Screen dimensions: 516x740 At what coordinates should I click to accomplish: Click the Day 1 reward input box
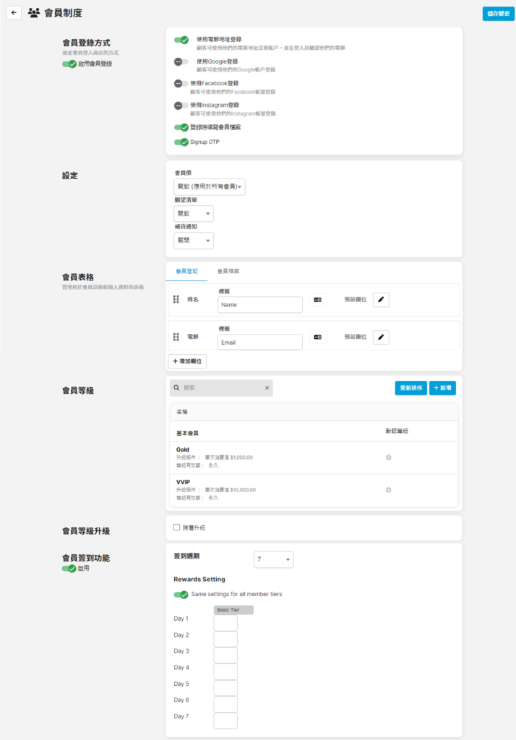click(x=225, y=623)
